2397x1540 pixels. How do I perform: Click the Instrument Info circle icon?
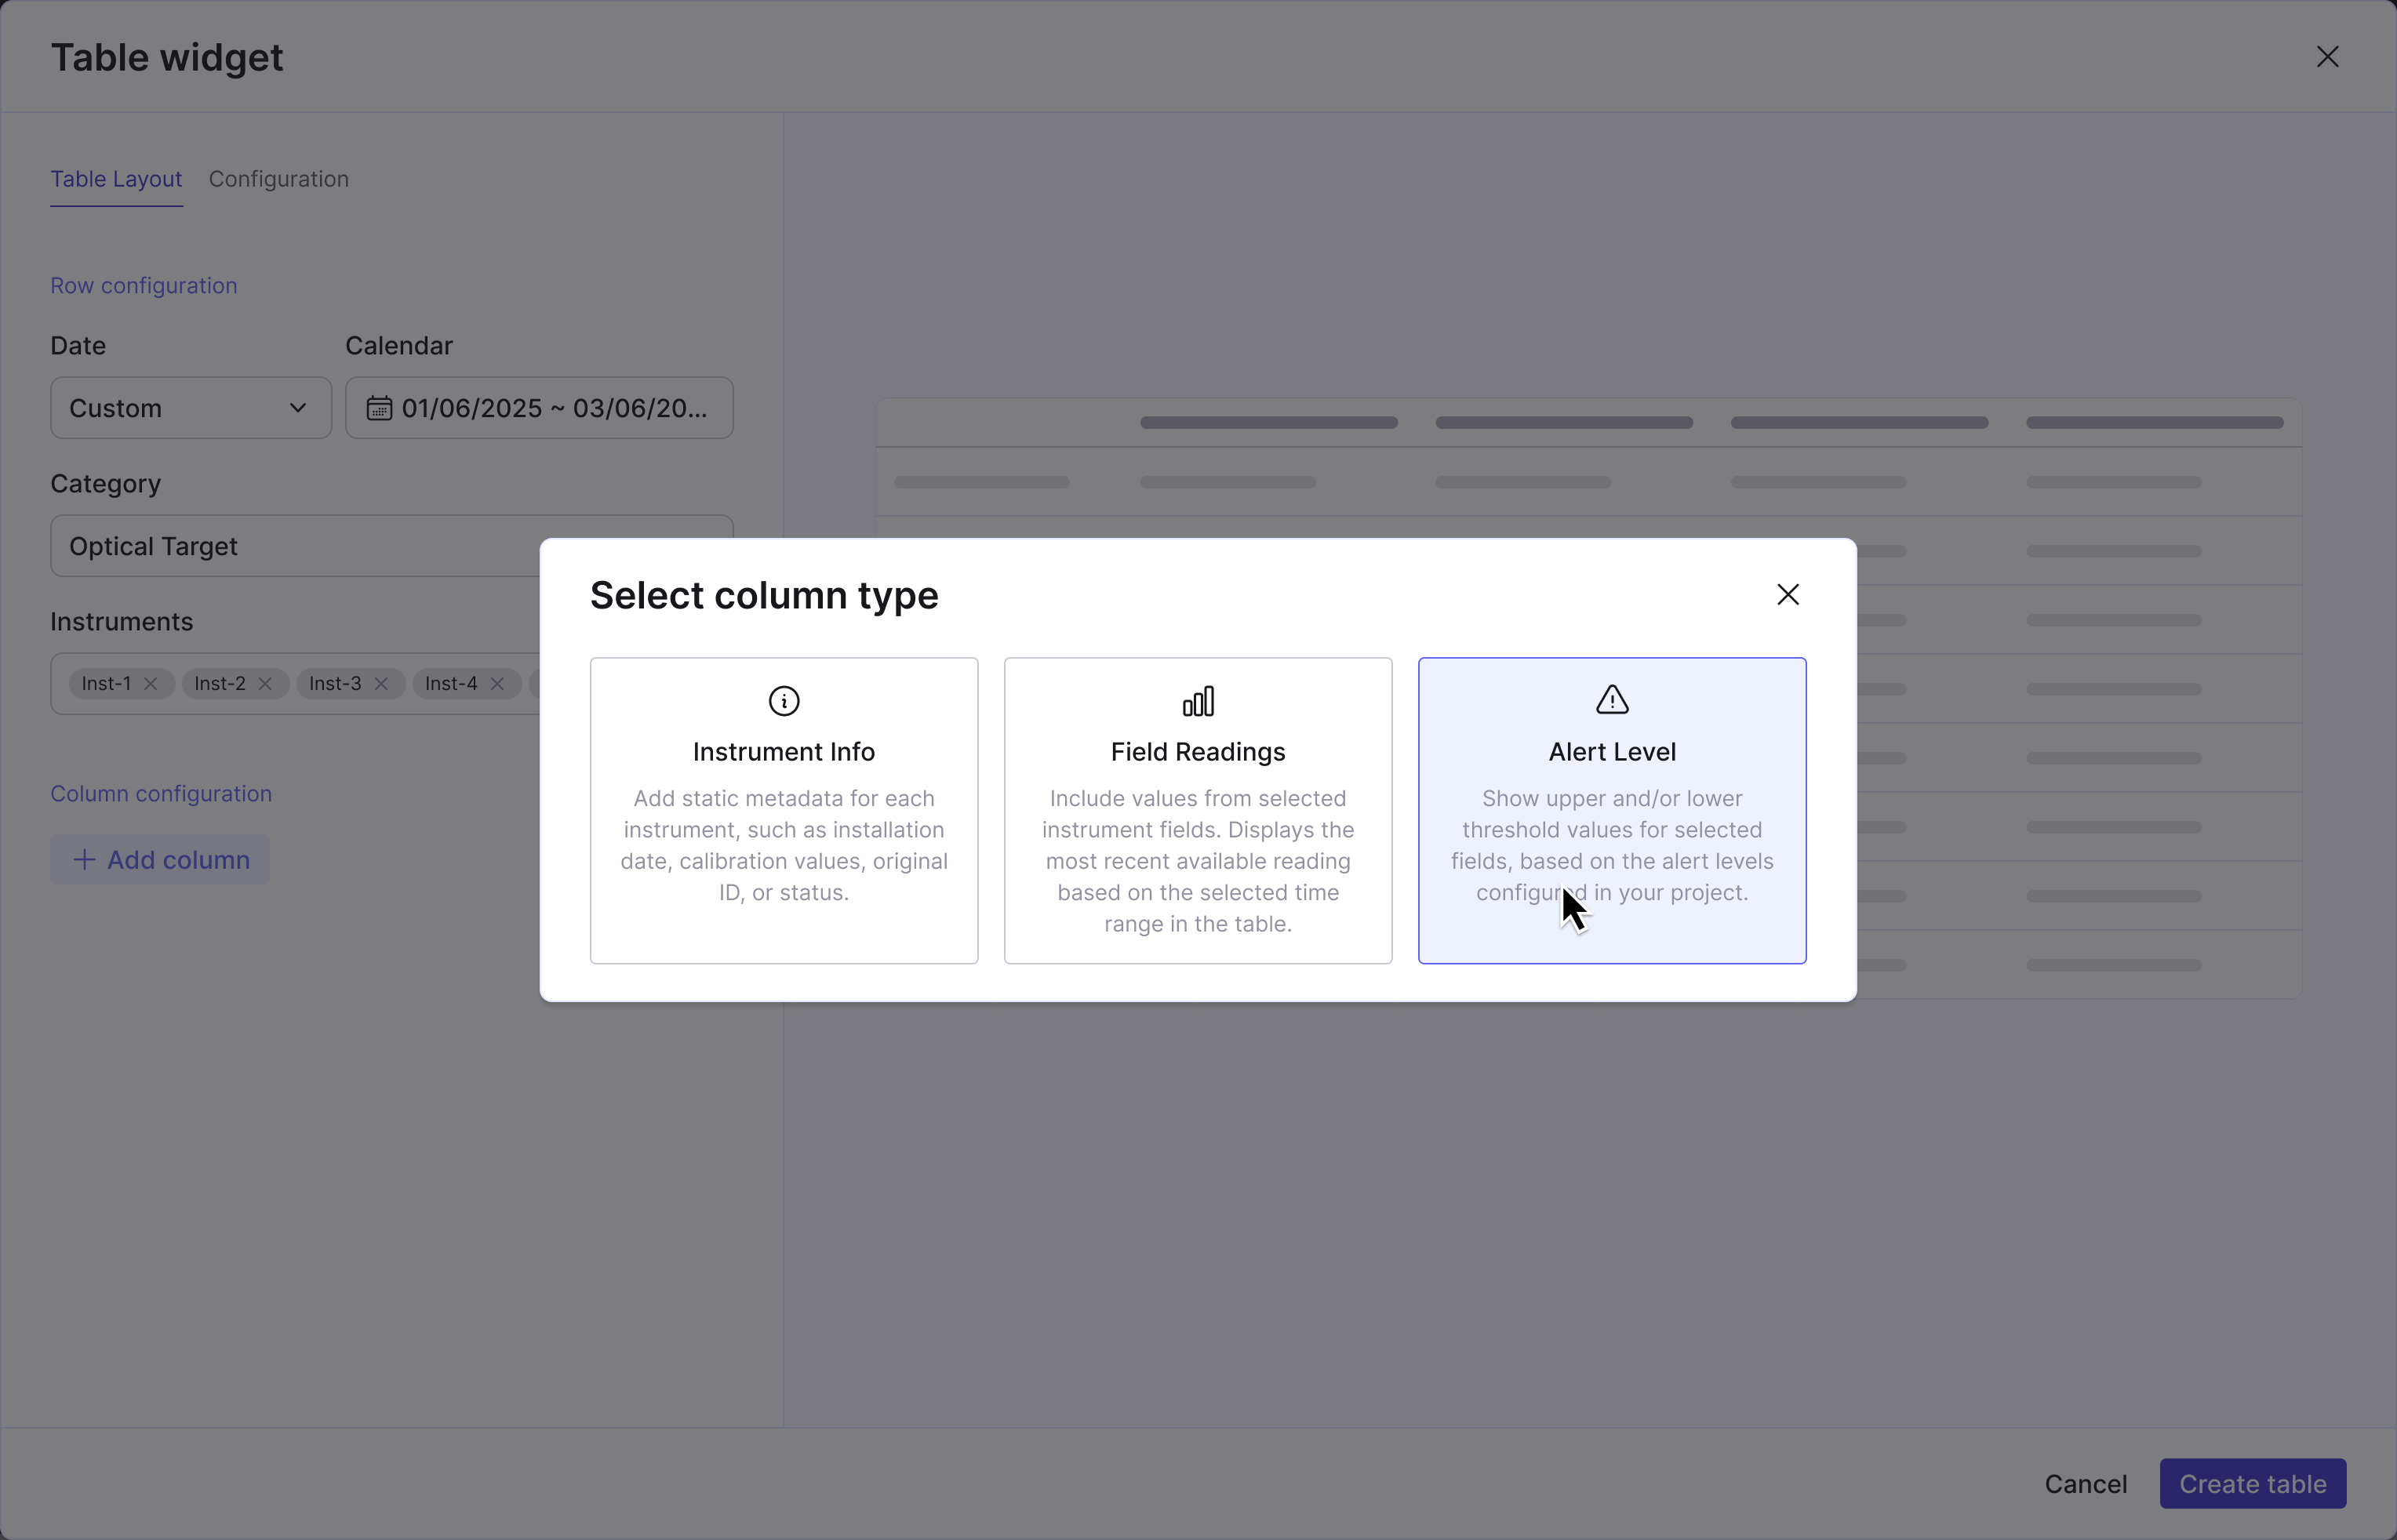point(783,701)
